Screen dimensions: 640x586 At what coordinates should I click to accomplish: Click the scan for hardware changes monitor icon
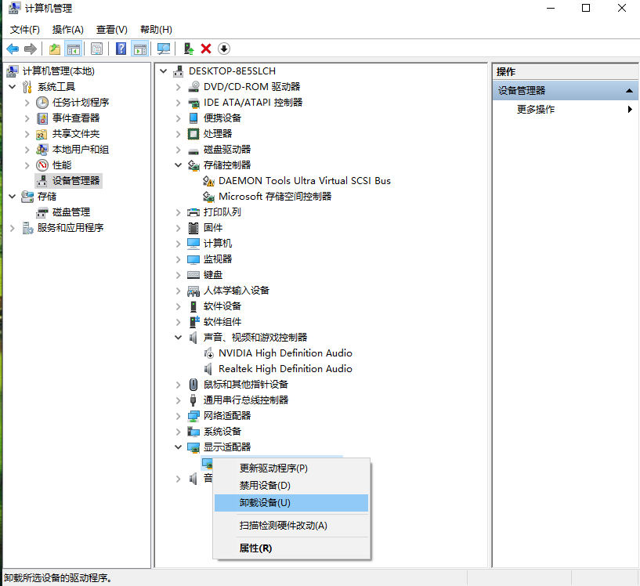pyautogui.click(x=164, y=49)
